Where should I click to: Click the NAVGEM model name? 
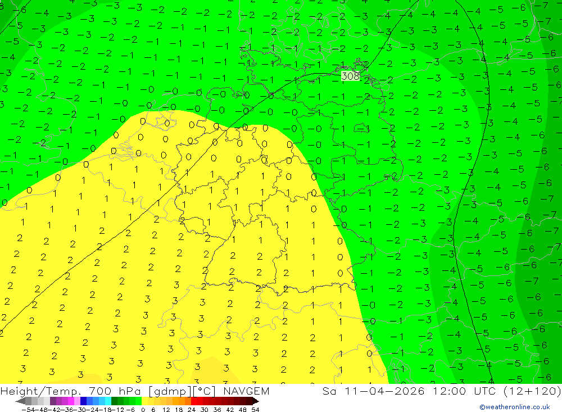[x=246, y=391]
